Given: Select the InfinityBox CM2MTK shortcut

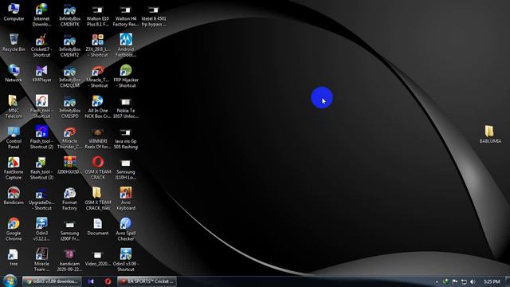Looking at the screenshot, I should point(69,15).
